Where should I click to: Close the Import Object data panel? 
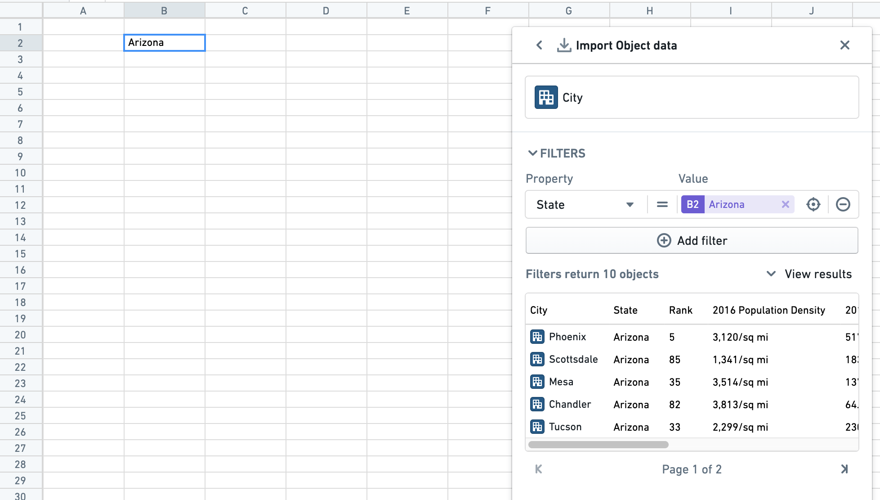point(844,45)
